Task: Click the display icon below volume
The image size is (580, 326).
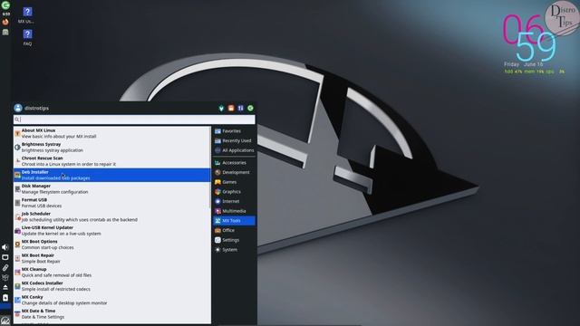Action: tap(5, 257)
